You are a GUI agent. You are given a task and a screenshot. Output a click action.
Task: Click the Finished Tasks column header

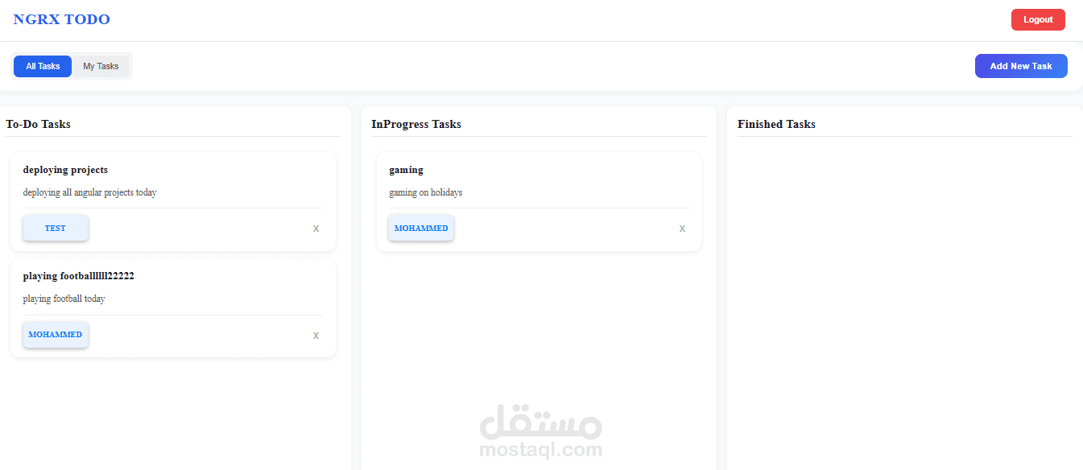(x=776, y=124)
